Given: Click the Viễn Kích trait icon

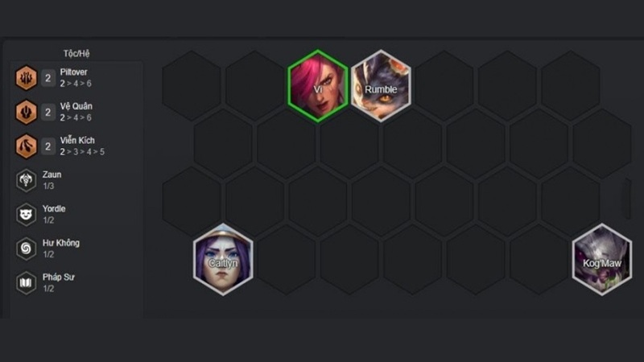Looking at the screenshot, I should 26,146.
